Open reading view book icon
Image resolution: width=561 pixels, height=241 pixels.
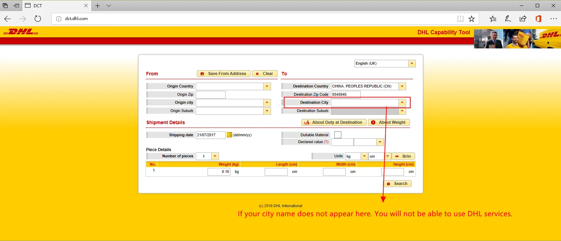[460, 19]
